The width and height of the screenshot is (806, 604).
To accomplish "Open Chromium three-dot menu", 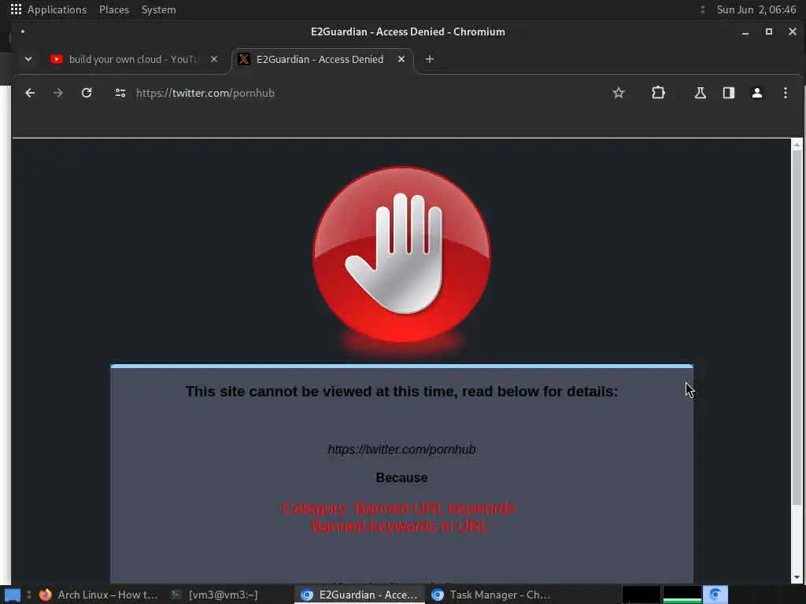I will click(x=785, y=93).
